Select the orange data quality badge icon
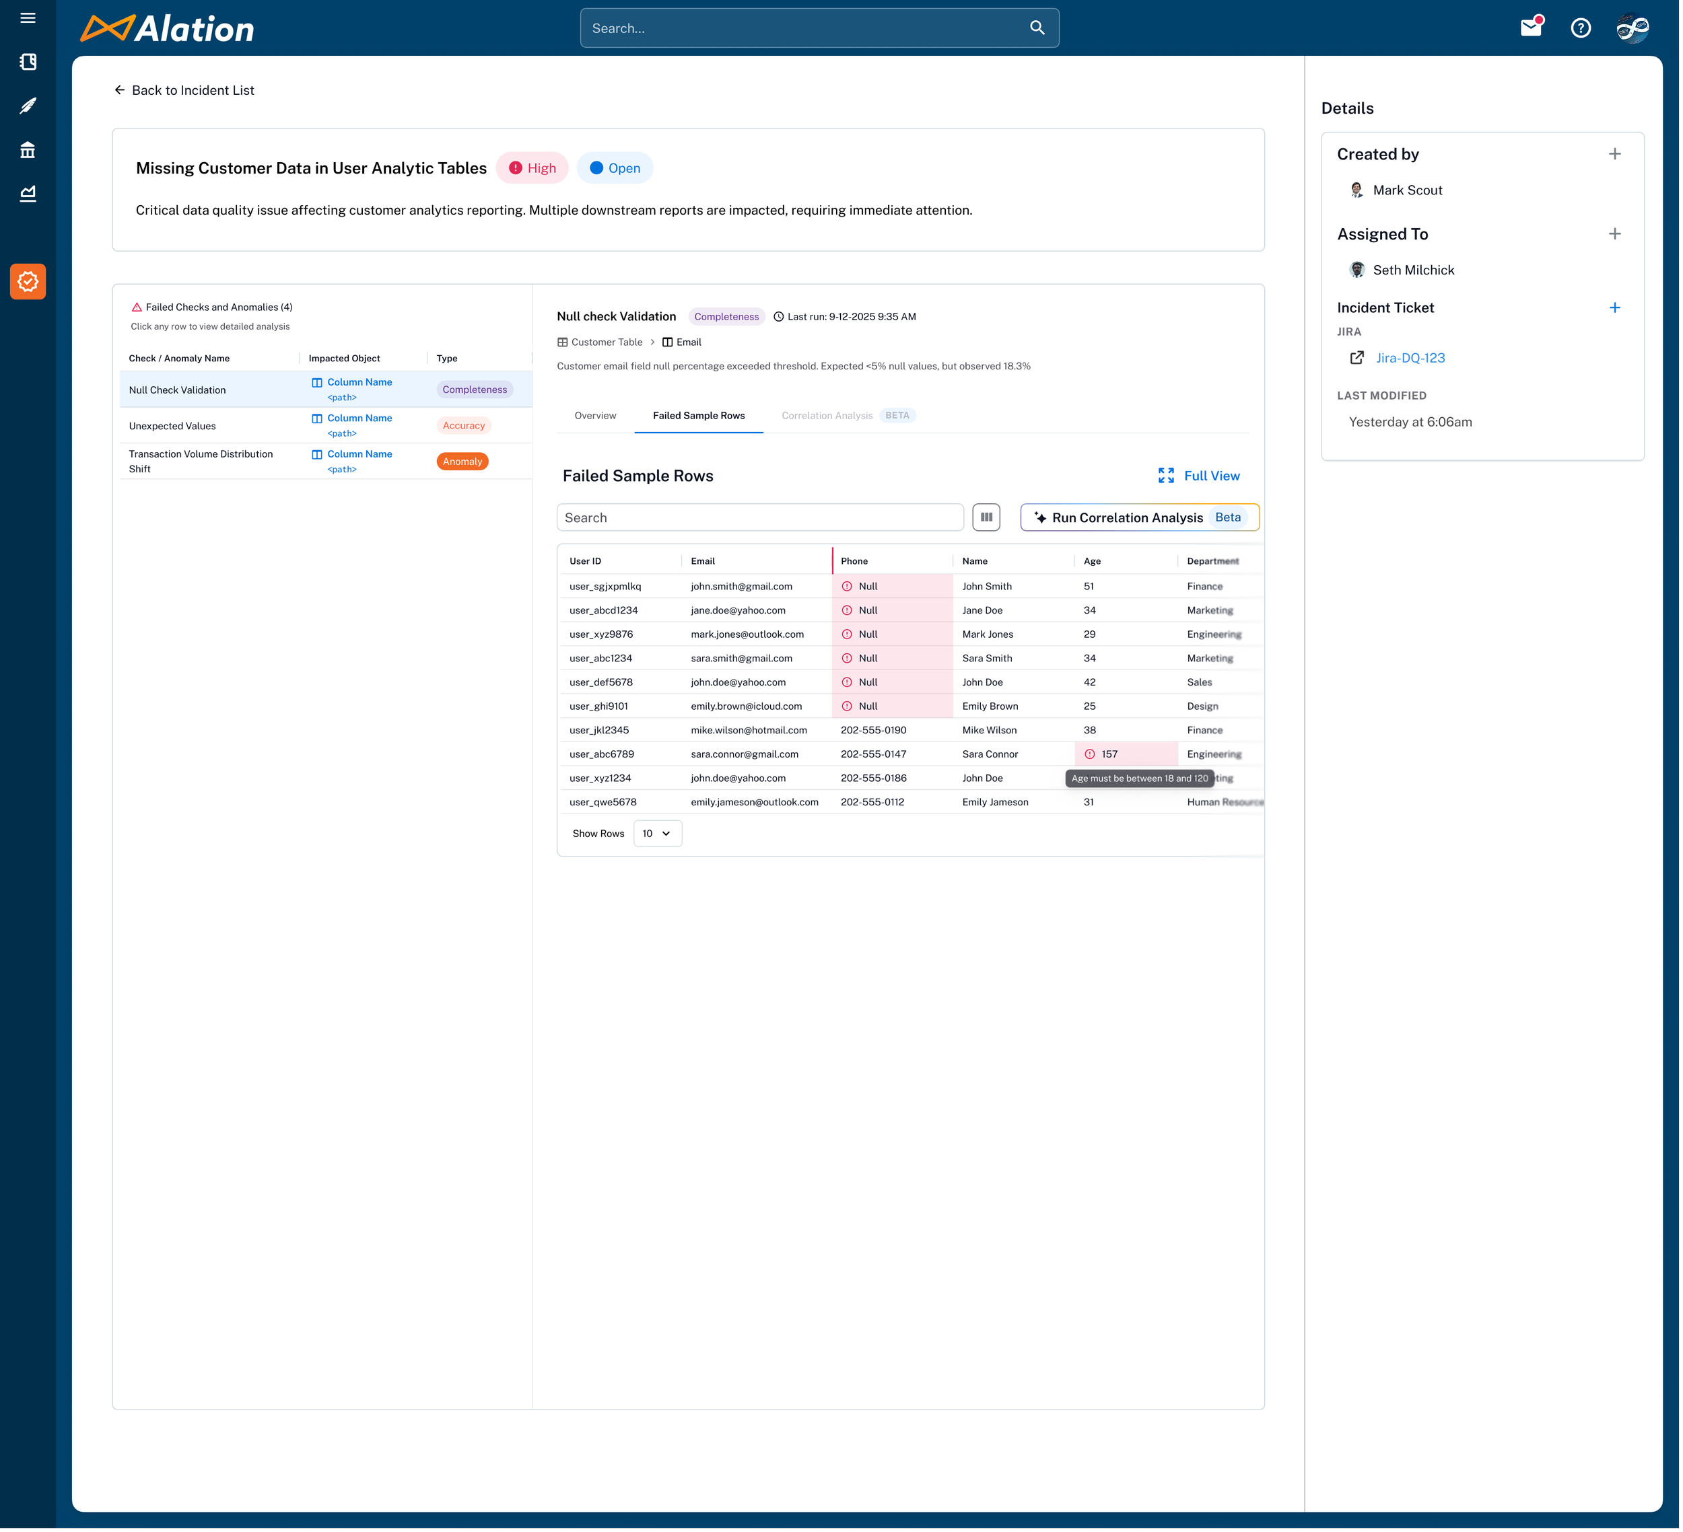 [x=28, y=282]
